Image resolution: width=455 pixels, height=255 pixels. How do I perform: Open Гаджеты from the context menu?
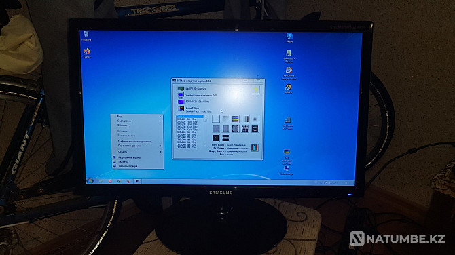pyautogui.click(x=138, y=162)
